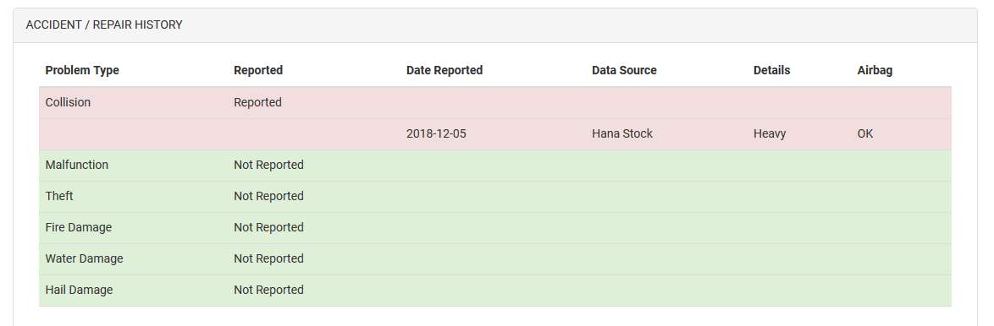994x326 pixels.
Task: Click the airbag OK status cell
Action: pos(865,134)
